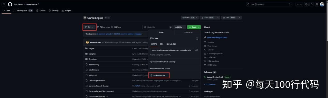Open the clone help question icon

197,39
